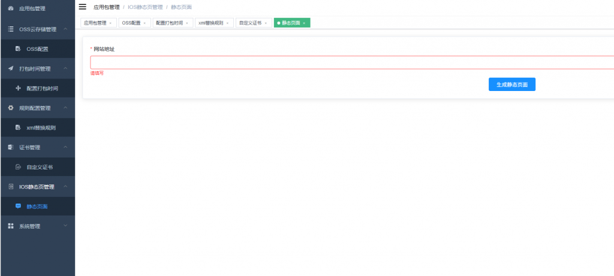This screenshot has height=276, width=614.
Task: Collapse the OSS云存储管理 submenu arrow
Action: pos(65,29)
